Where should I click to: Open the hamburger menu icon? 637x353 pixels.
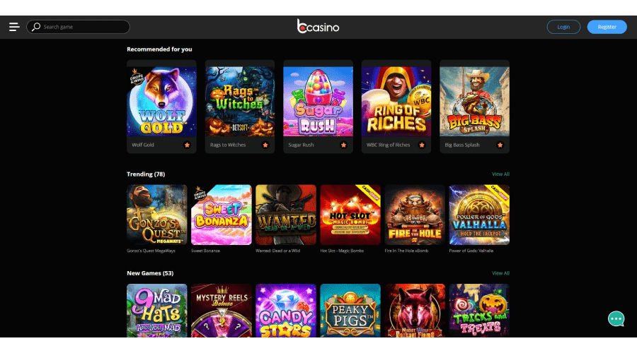14,27
